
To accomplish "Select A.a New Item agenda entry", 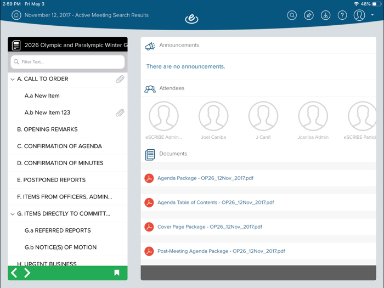I will click(67, 96).
